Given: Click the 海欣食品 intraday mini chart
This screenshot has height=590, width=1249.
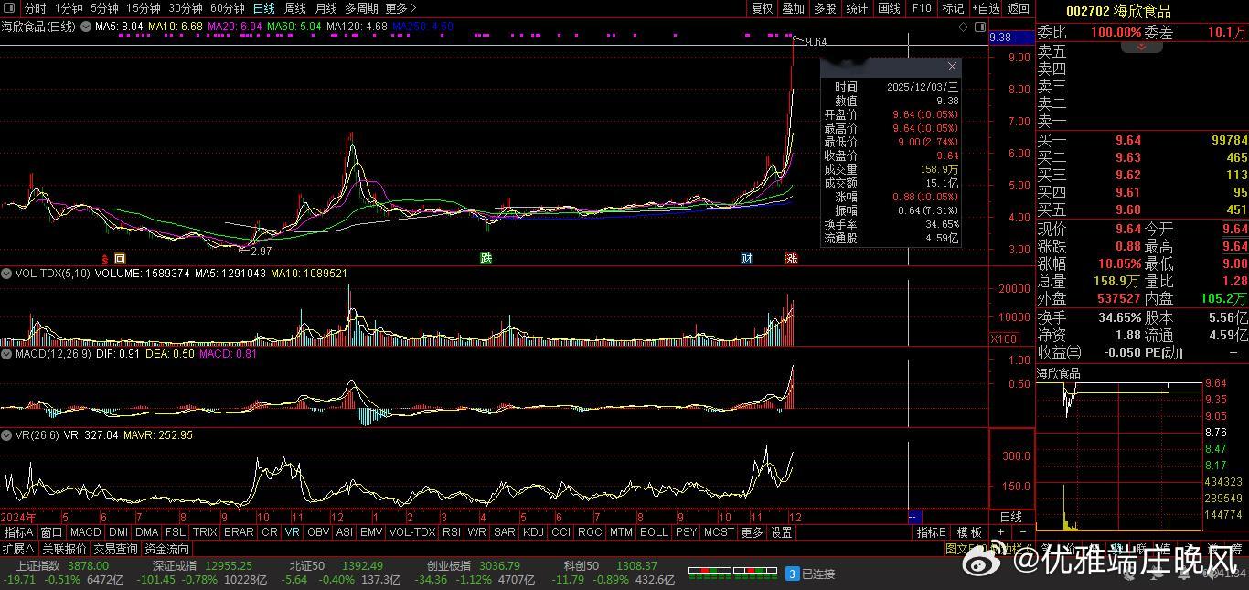Looking at the screenshot, I should click(x=1119, y=456).
